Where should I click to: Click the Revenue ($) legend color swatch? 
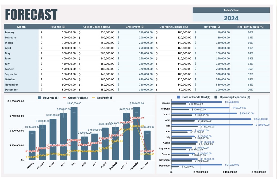39,98
